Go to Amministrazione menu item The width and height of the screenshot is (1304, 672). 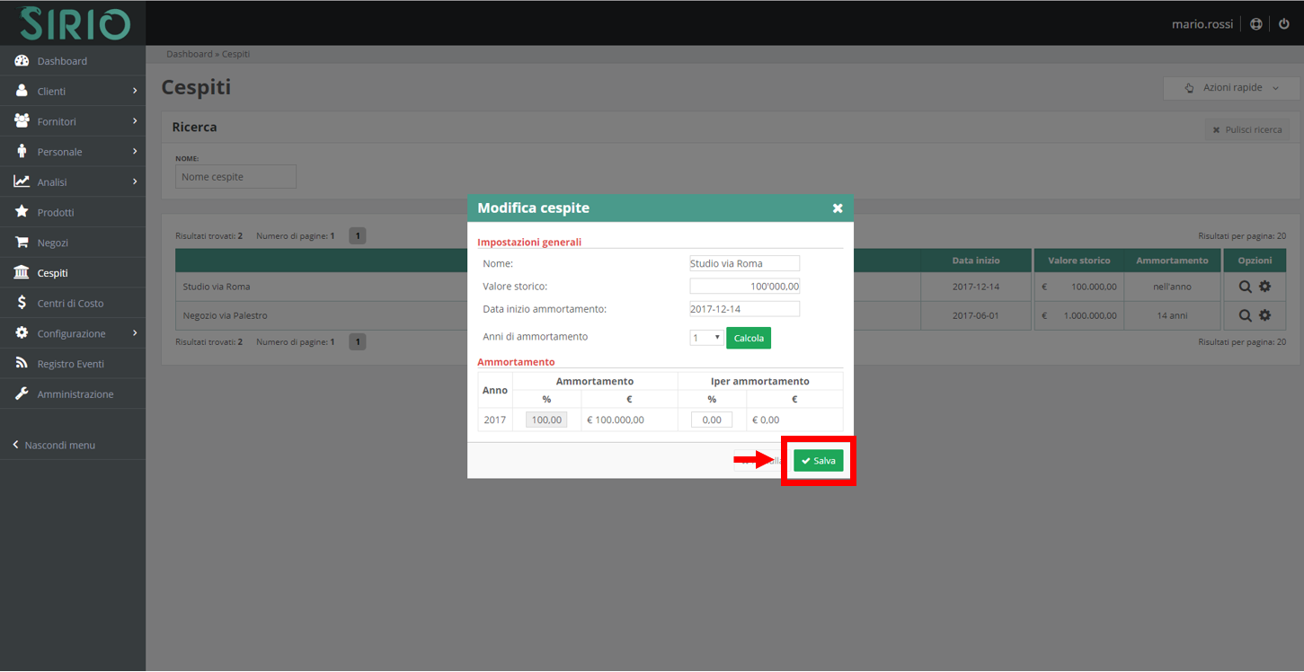[x=75, y=394]
